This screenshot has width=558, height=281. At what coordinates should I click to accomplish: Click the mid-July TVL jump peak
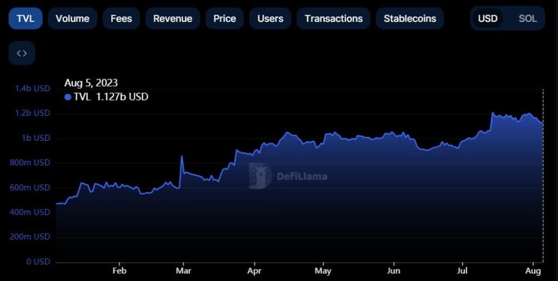[493, 113]
